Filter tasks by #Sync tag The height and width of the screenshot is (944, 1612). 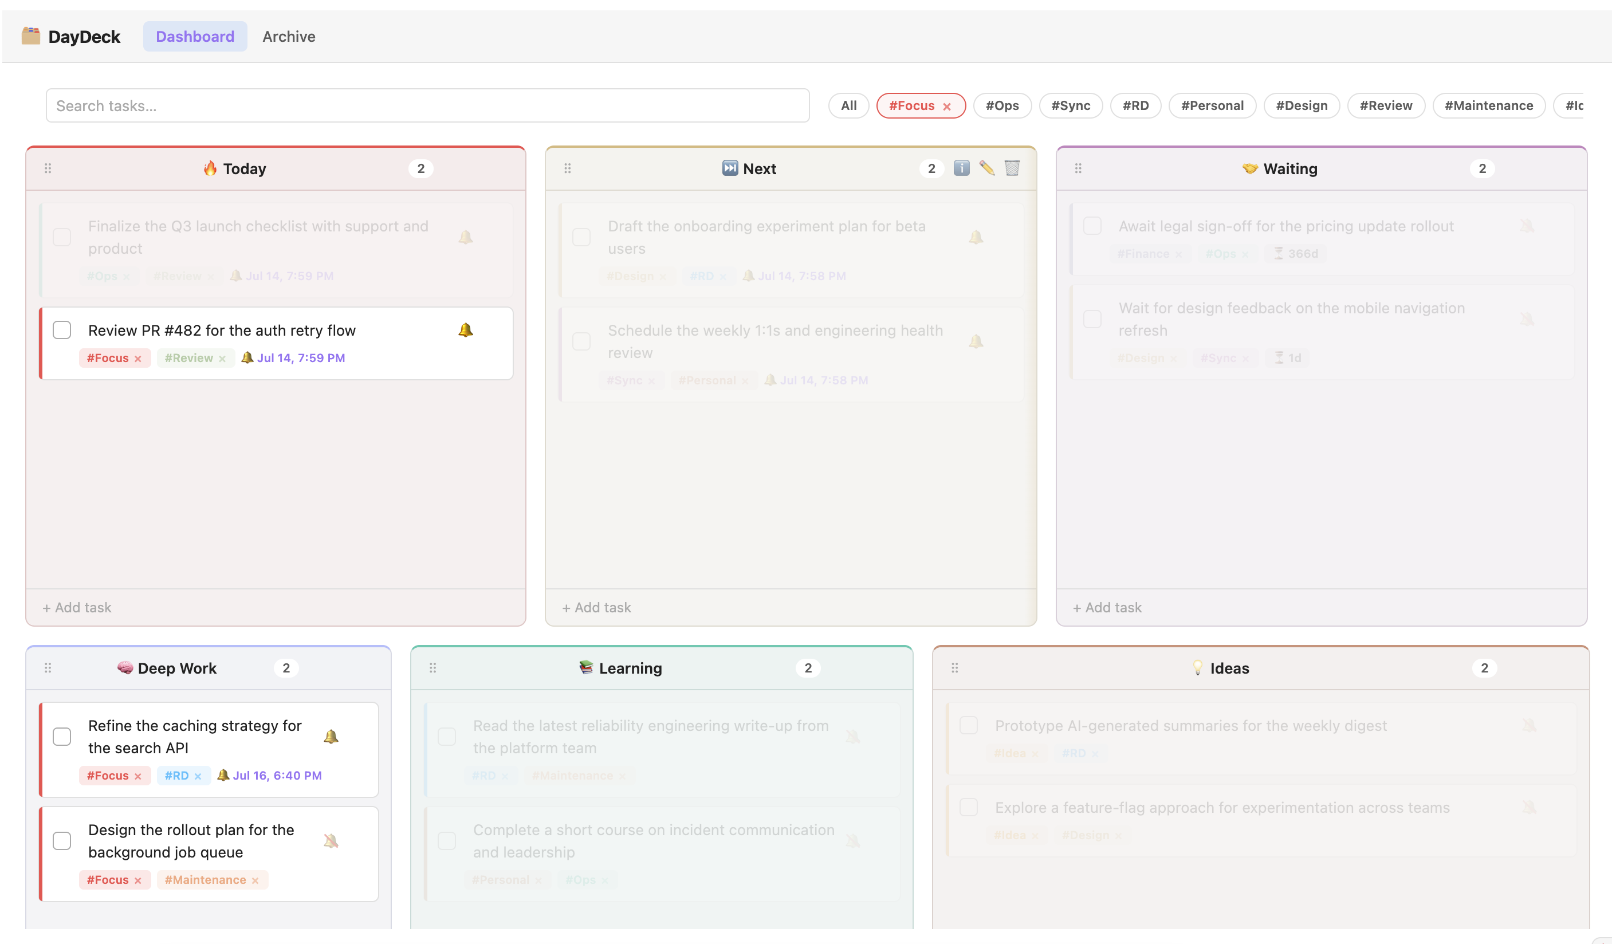(x=1071, y=105)
